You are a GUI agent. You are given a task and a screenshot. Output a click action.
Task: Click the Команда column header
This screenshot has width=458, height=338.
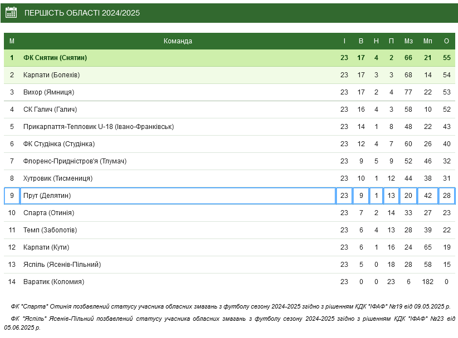click(x=178, y=41)
